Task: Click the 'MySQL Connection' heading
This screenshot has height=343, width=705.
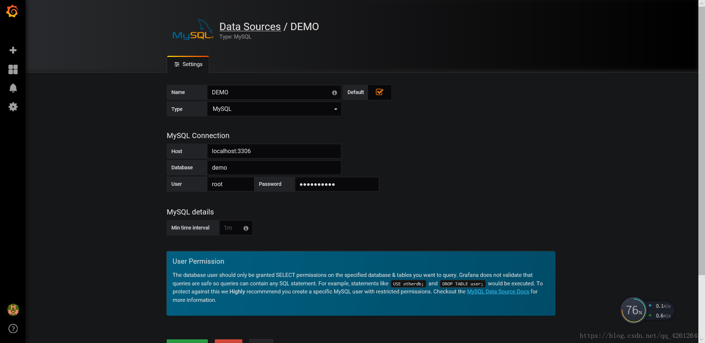Action: tap(198, 136)
